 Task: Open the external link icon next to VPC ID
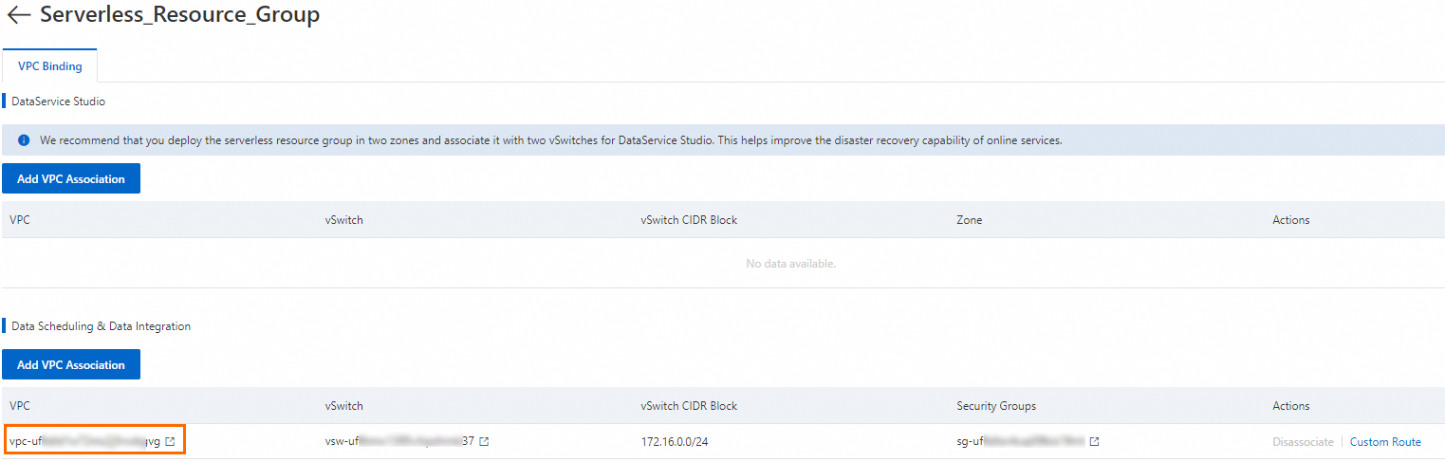click(x=170, y=442)
